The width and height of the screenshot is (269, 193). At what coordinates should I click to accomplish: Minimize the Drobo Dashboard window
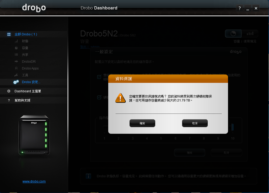248,8
